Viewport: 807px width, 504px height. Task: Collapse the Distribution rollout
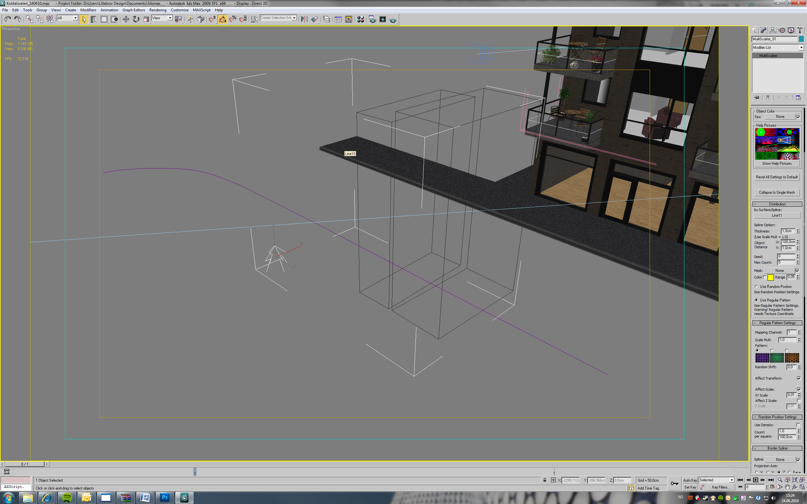(x=777, y=204)
